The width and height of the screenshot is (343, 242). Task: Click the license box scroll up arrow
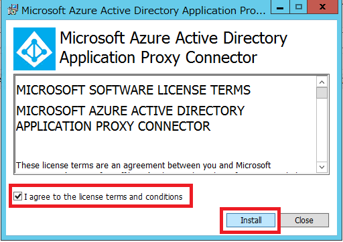(x=322, y=82)
